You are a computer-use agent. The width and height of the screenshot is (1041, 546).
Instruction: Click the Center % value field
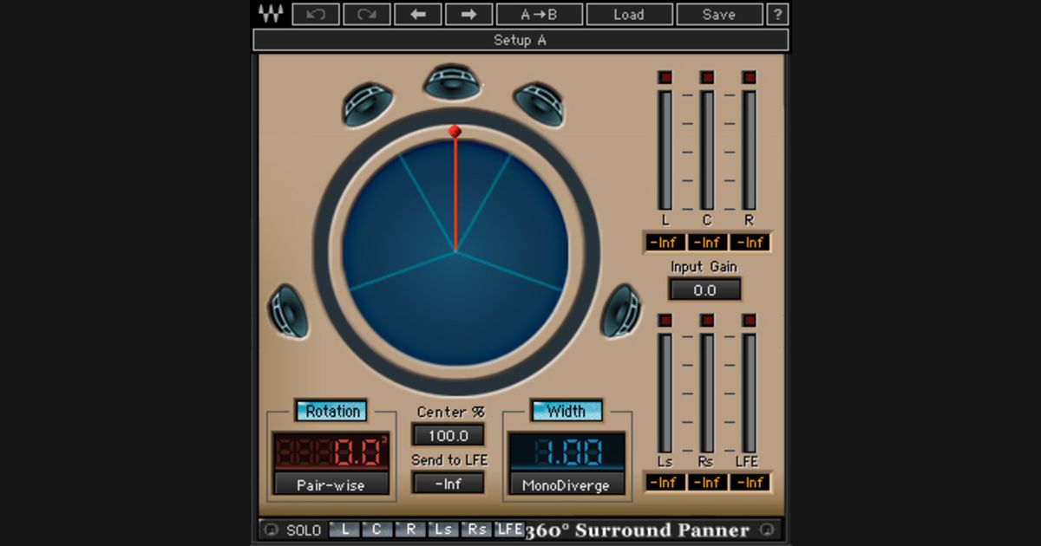tap(448, 435)
